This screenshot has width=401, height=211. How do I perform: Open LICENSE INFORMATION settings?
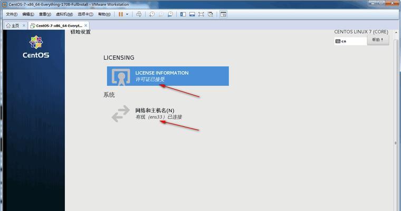point(168,76)
